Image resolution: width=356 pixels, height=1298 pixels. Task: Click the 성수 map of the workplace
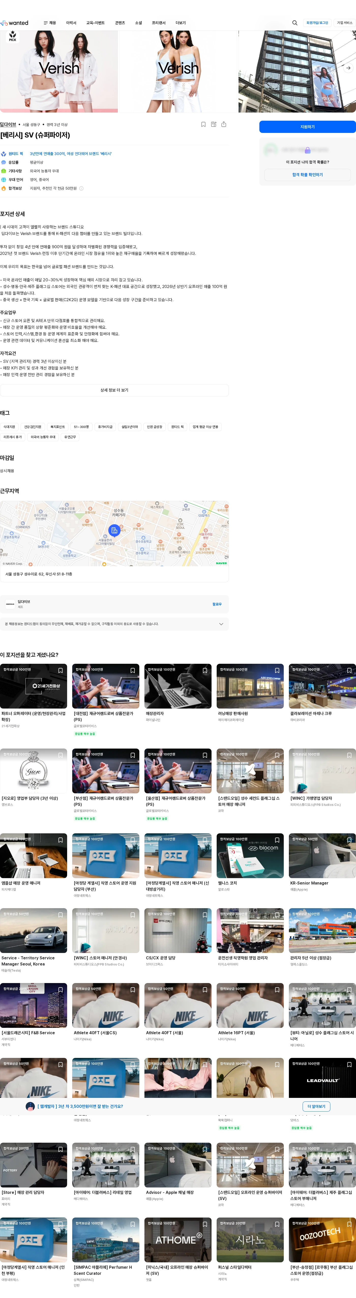114,534
